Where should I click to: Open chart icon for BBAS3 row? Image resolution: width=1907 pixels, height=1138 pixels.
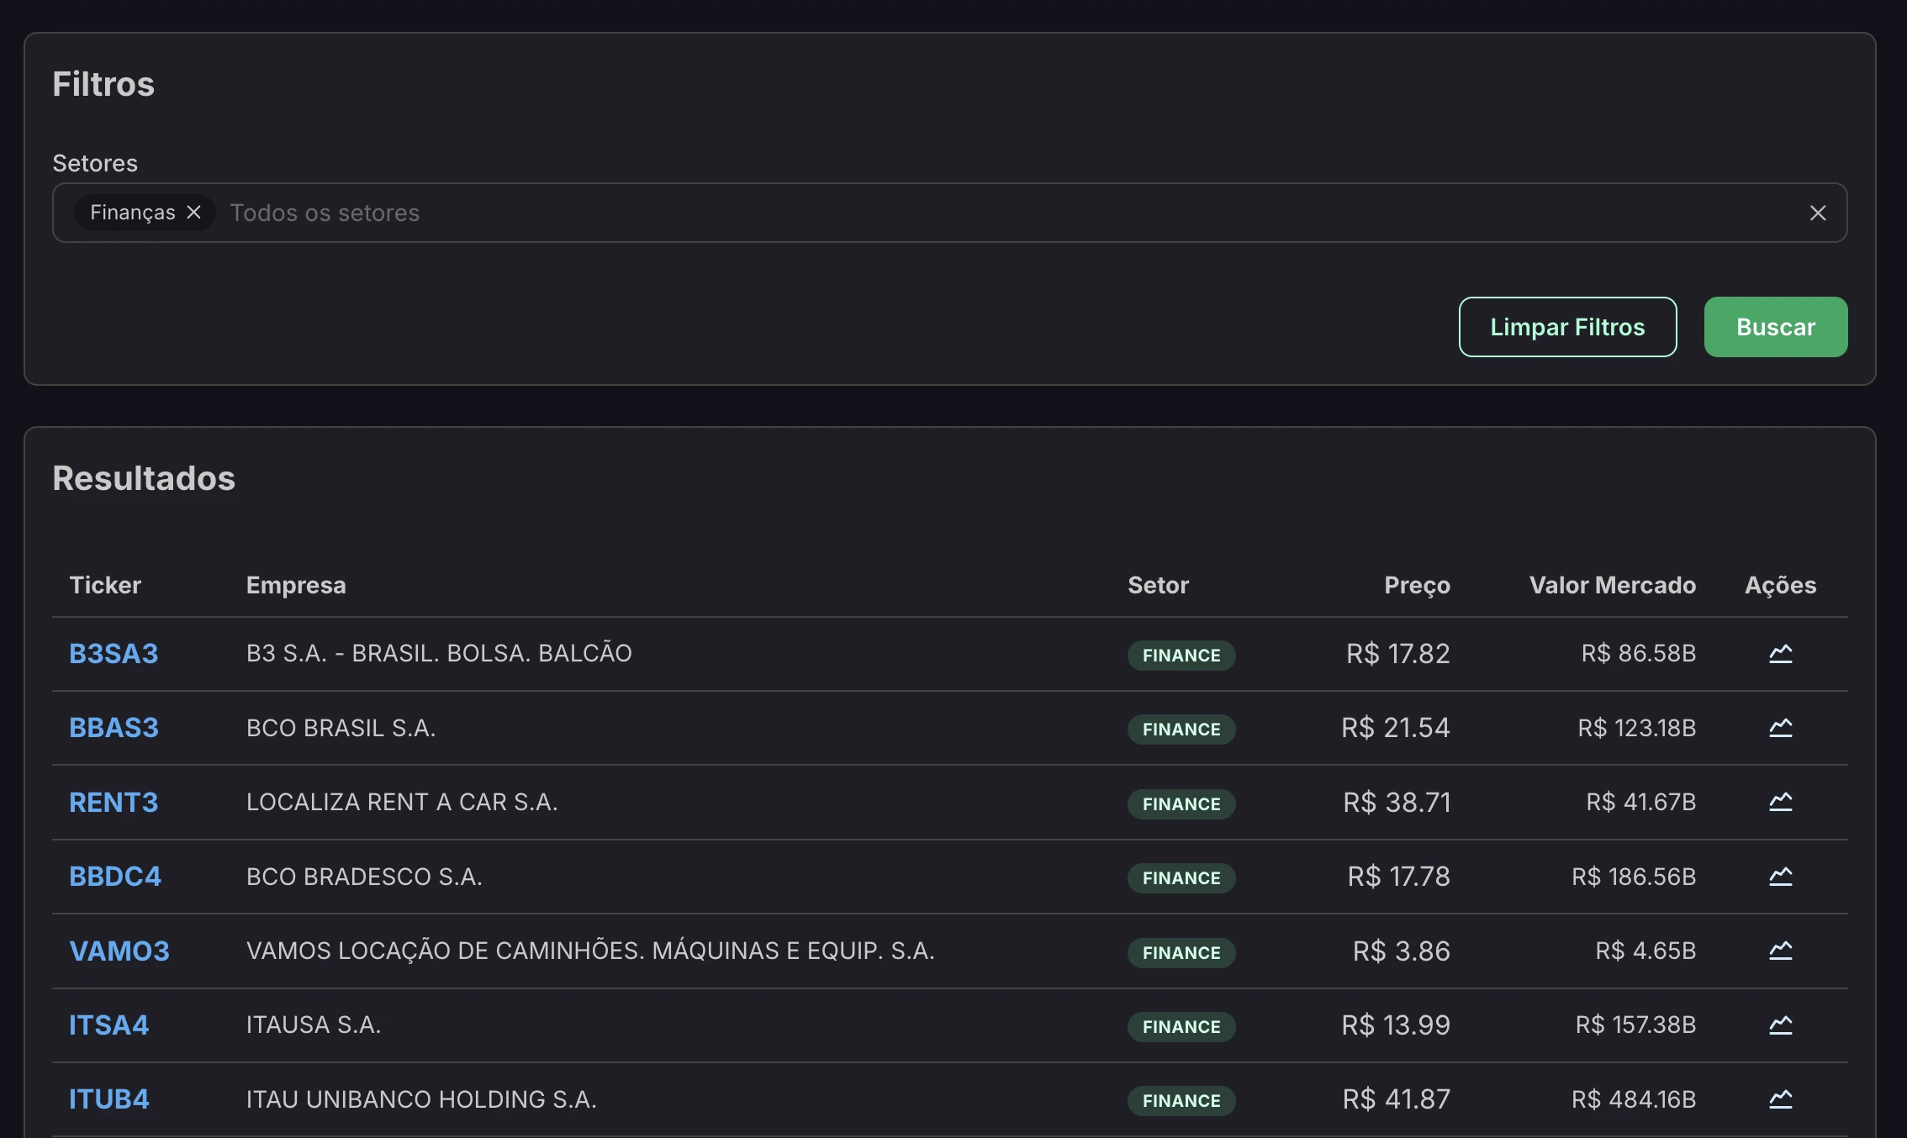[x=1780, y=727]
